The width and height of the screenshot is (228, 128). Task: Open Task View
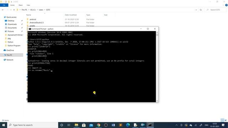click(69, 125)
